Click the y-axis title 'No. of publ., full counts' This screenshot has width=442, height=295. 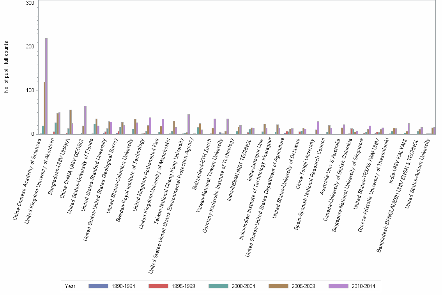point(7,66)
